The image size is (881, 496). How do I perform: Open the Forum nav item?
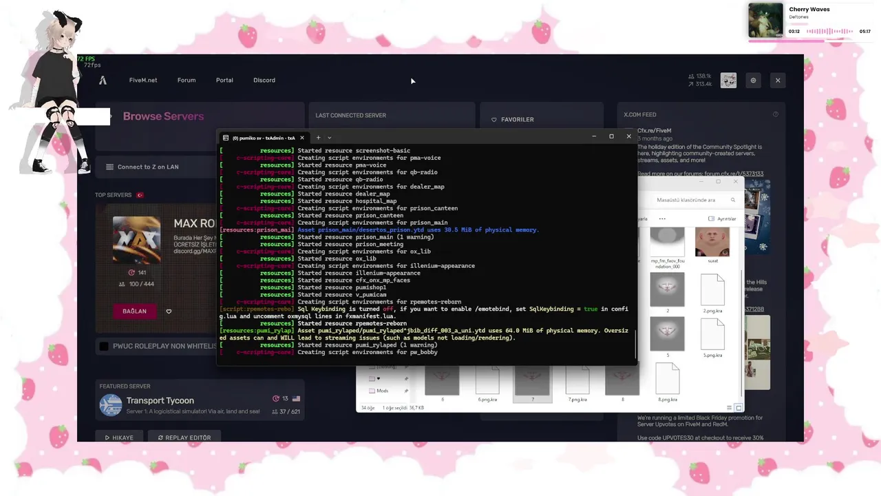tap(187, 80)
